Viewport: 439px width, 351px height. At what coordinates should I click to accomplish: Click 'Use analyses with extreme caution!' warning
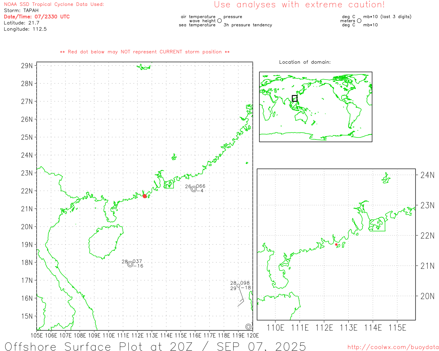[x=299, y=5]
